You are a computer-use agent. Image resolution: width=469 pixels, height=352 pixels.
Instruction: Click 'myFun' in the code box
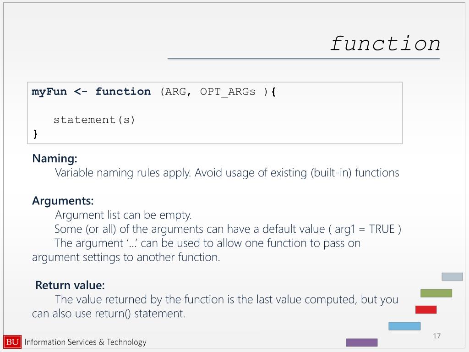pos(49,91)
